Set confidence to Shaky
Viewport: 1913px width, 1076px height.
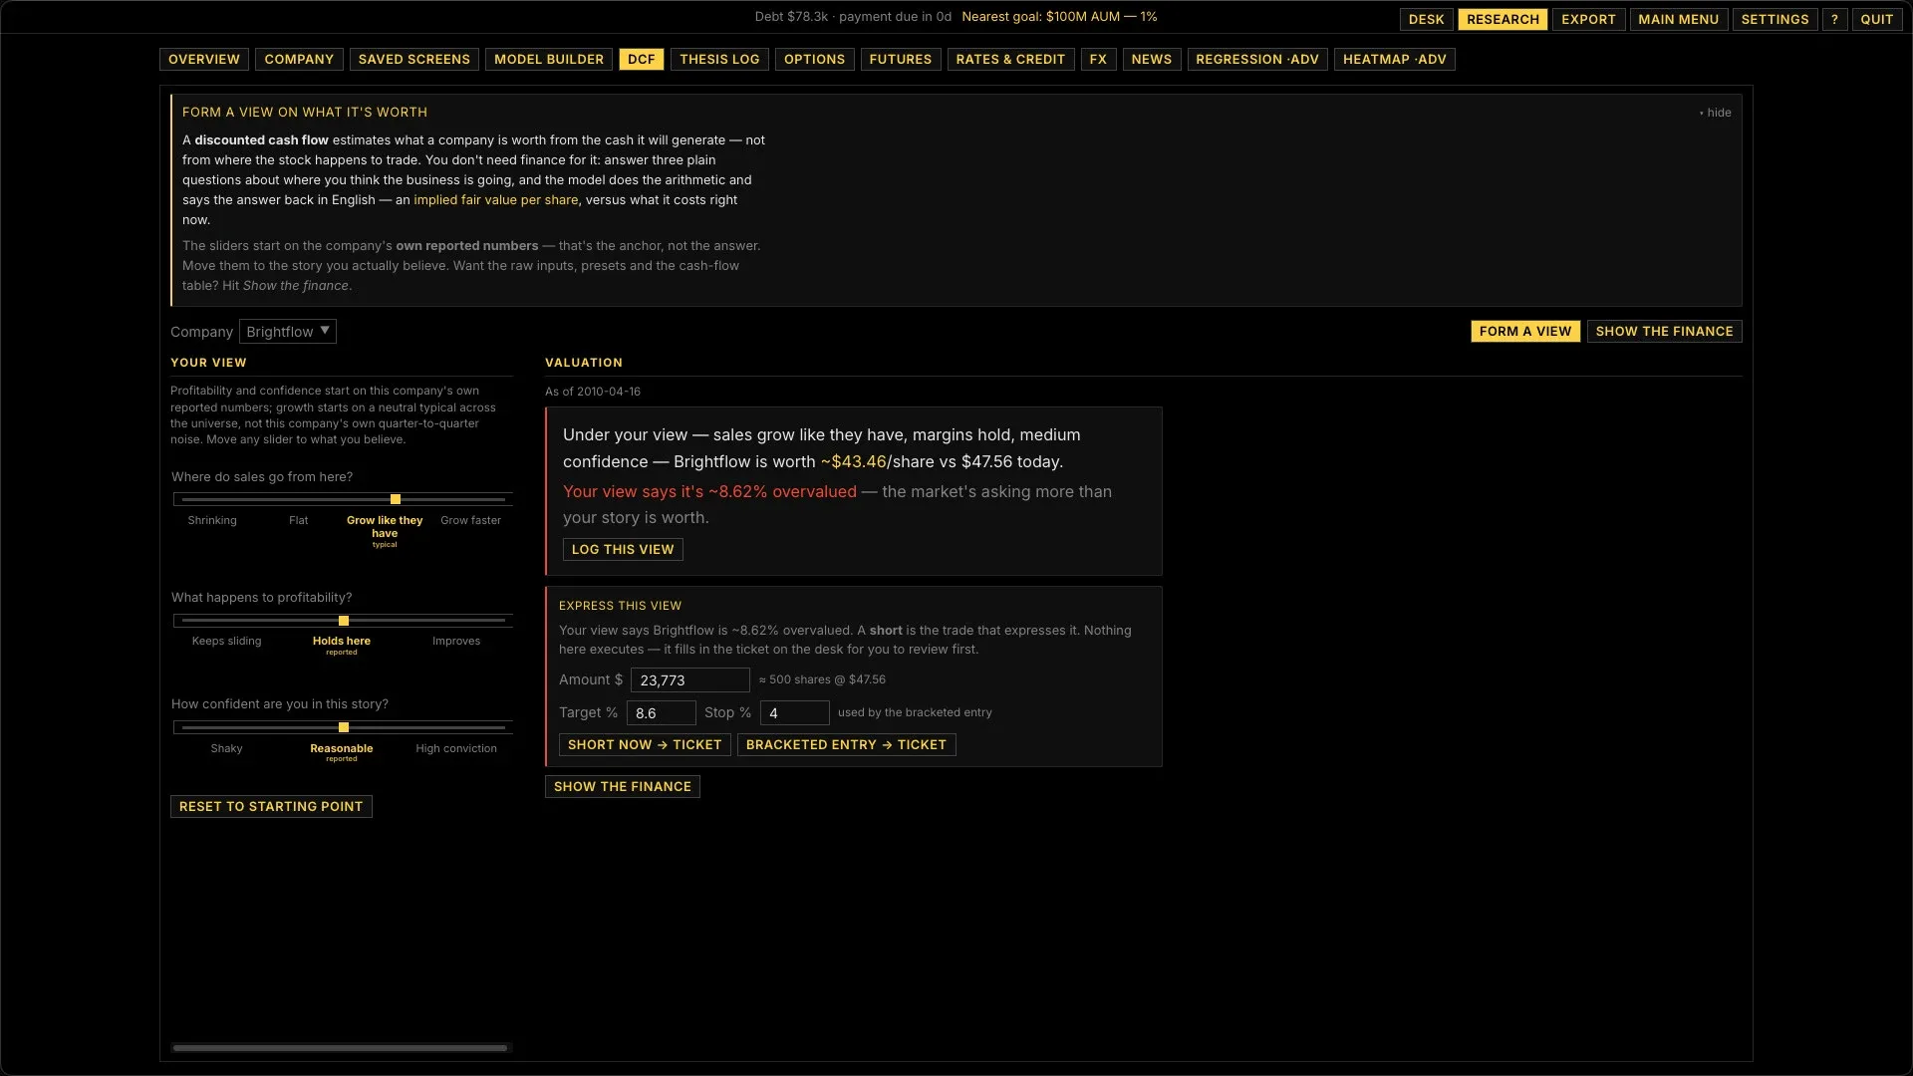[227, 749]
